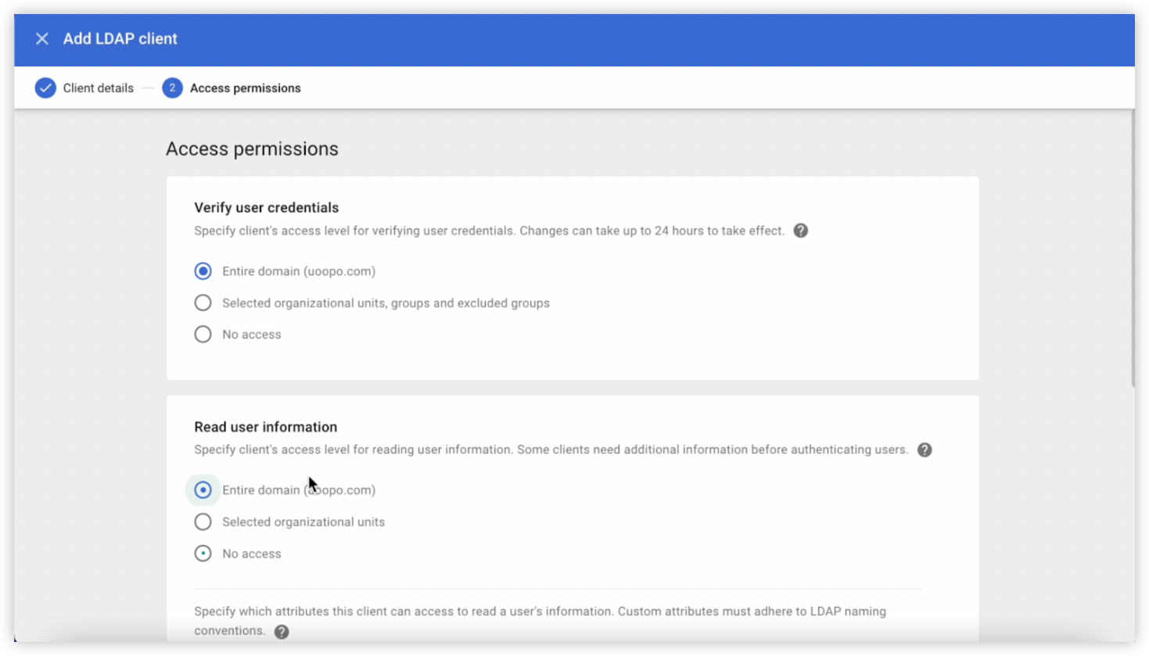Click the step 2 number badge
Viewport: 1149px width, 656px height.
[x=172, y=88]
